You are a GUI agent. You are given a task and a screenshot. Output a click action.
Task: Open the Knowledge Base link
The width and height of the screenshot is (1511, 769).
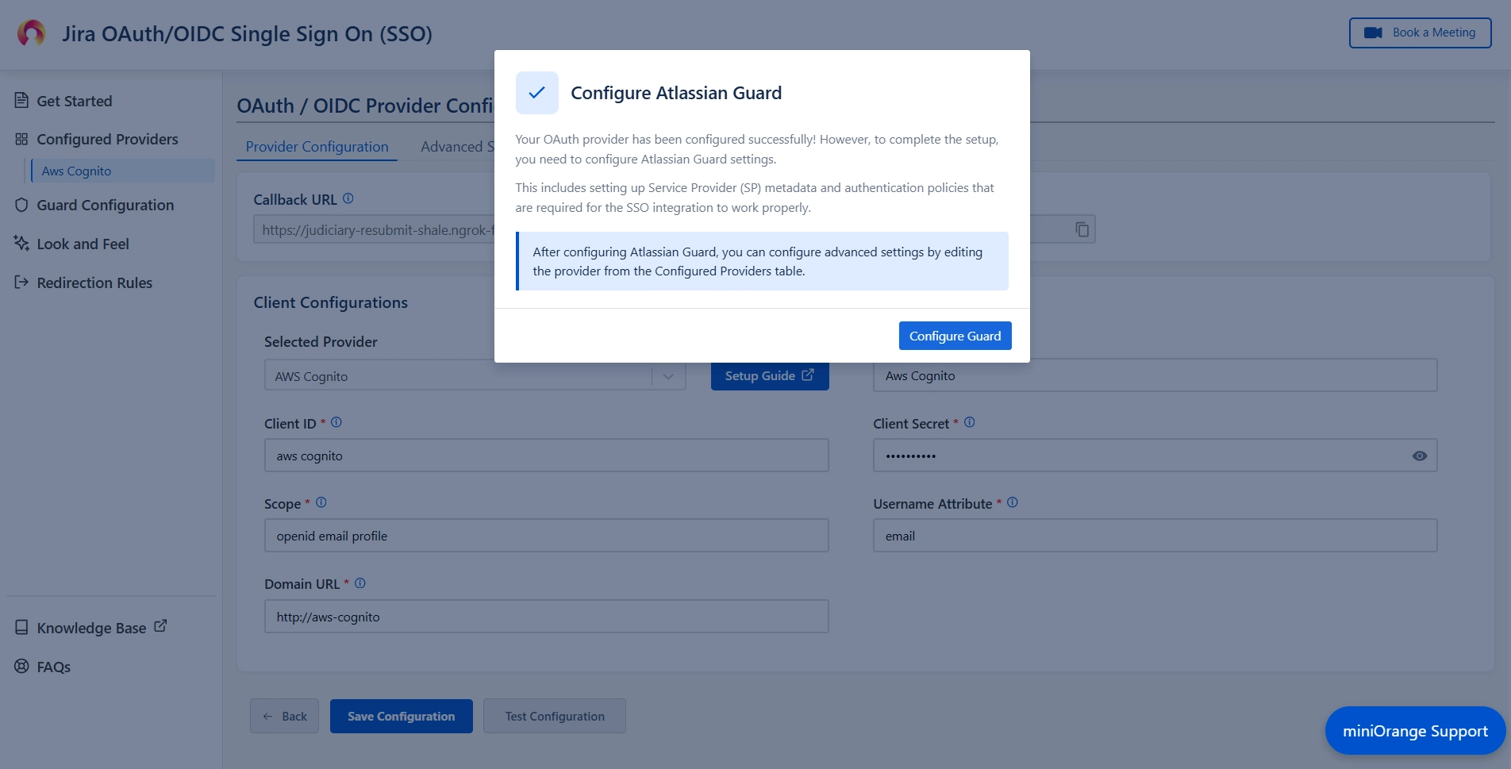[x=91, y=628]
